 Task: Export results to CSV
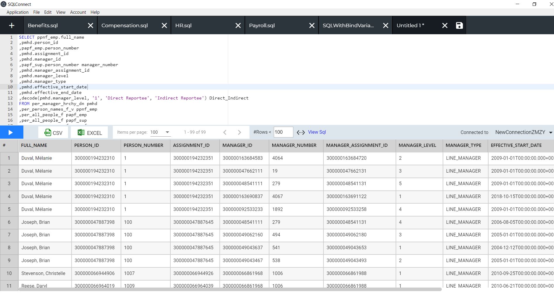[x=53, y=132]
